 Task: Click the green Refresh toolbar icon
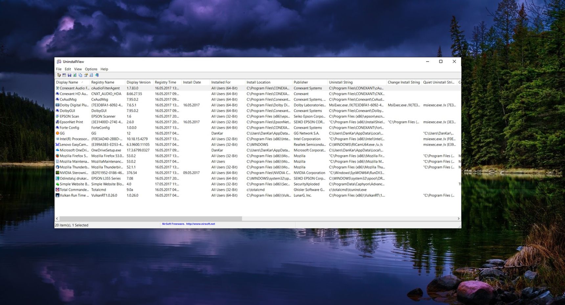pos(75,75)
